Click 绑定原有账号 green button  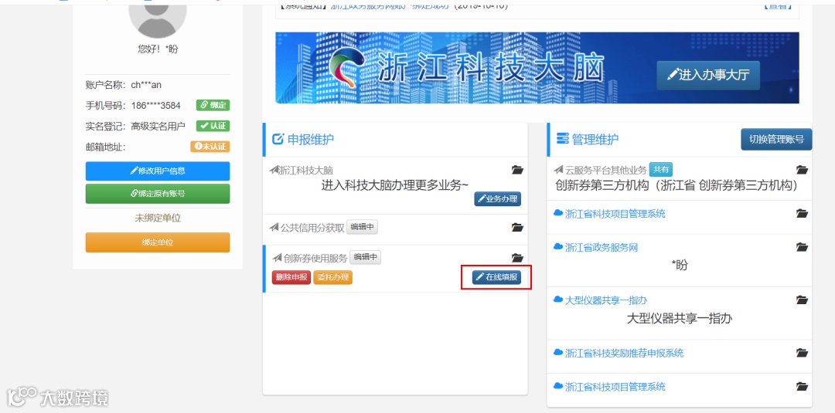158,194
